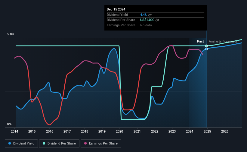The image size is (247, 152).
Task: Click the Analysts Forecasts label
Action: pyautogui.click(x=223, y=41)
